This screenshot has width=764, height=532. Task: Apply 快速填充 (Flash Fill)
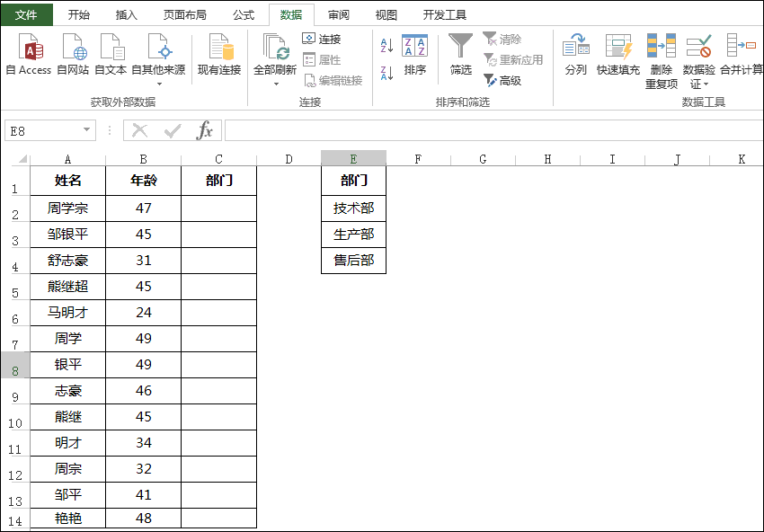point(617,54)
